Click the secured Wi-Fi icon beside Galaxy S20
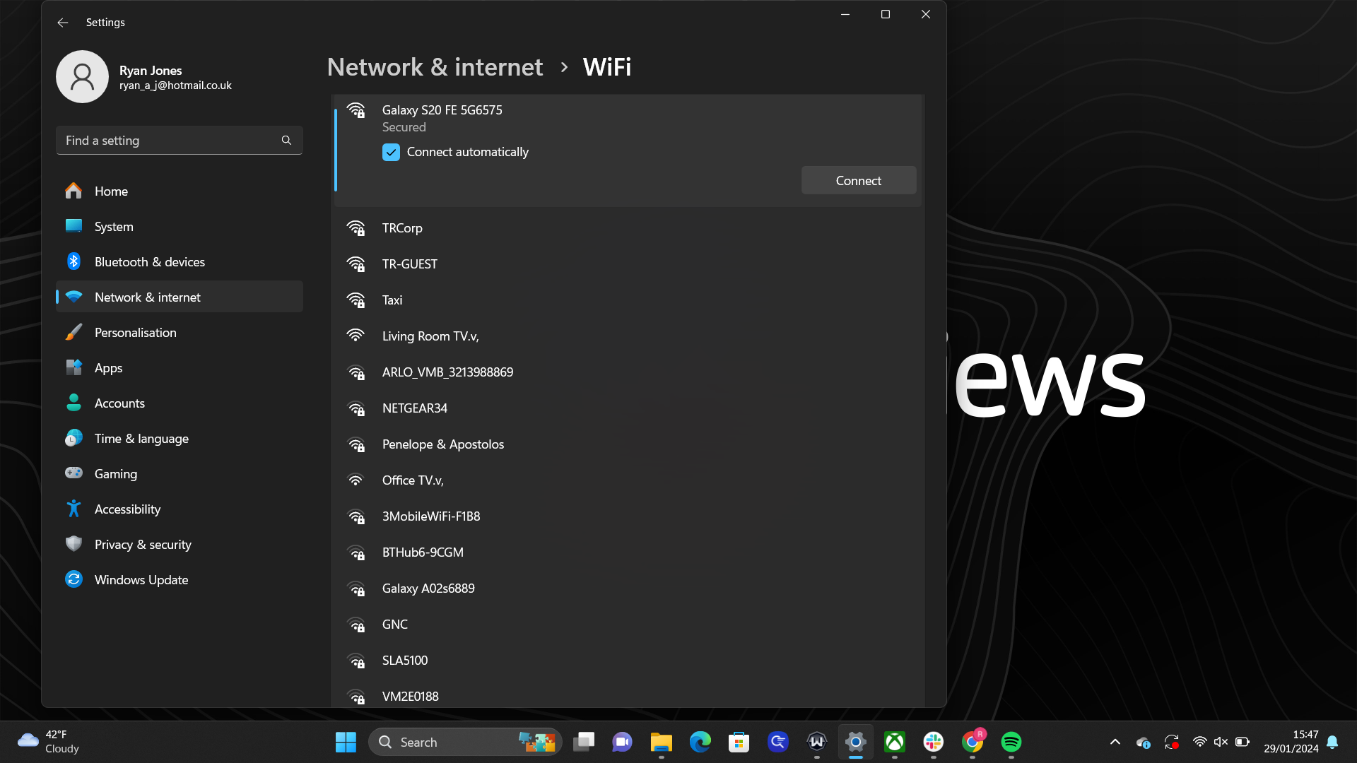The height and width of the screenshot is (763, 1357). (356, 111)
